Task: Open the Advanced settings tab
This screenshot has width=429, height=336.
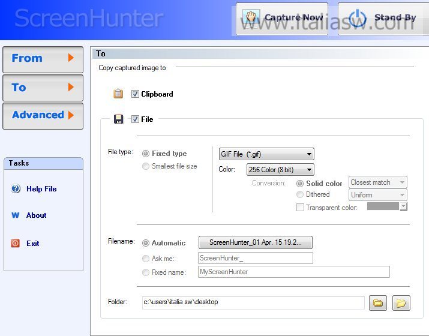Action: (43, 116)
